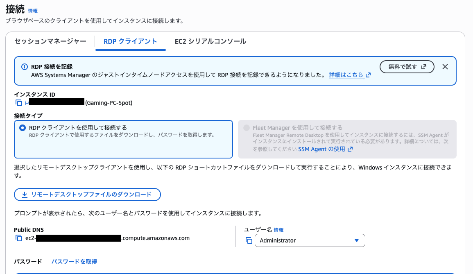Switch to the EC2 シリアルコンソール tab
This screenshot has width=473, height=274.
210,41
